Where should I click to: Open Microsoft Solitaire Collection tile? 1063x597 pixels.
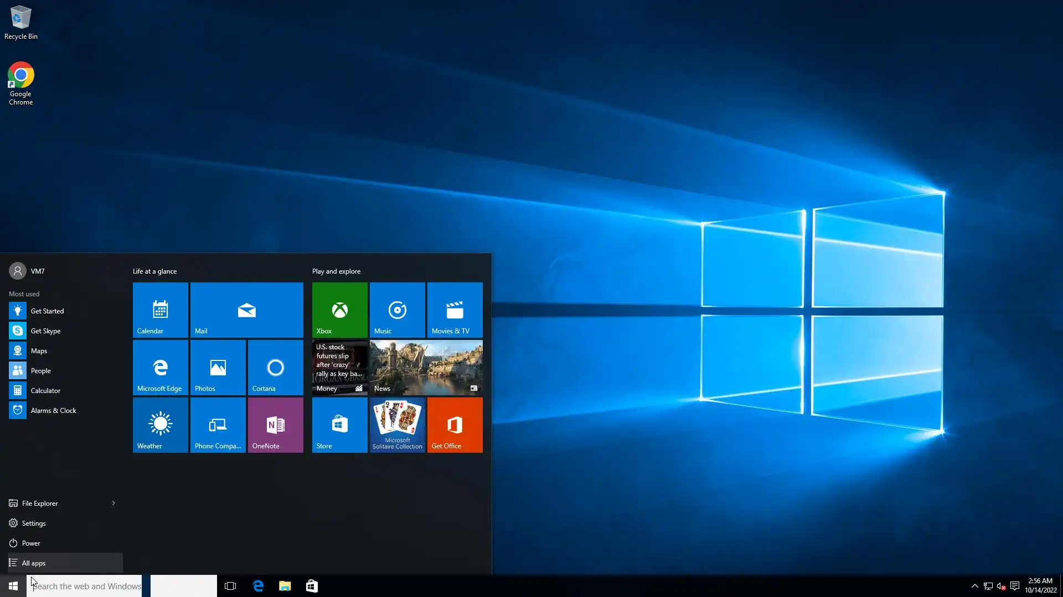pos(397,425)
